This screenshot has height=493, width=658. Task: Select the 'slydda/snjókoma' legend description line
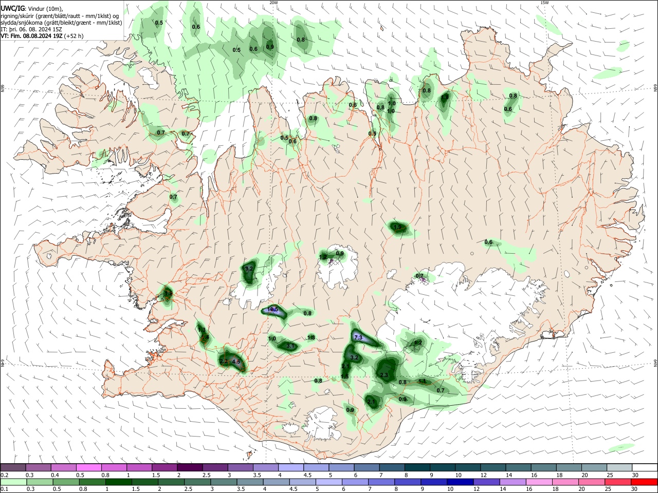click(61, 23)
